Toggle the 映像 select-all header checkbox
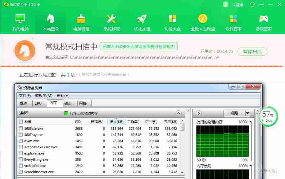 tap(21, 121)
